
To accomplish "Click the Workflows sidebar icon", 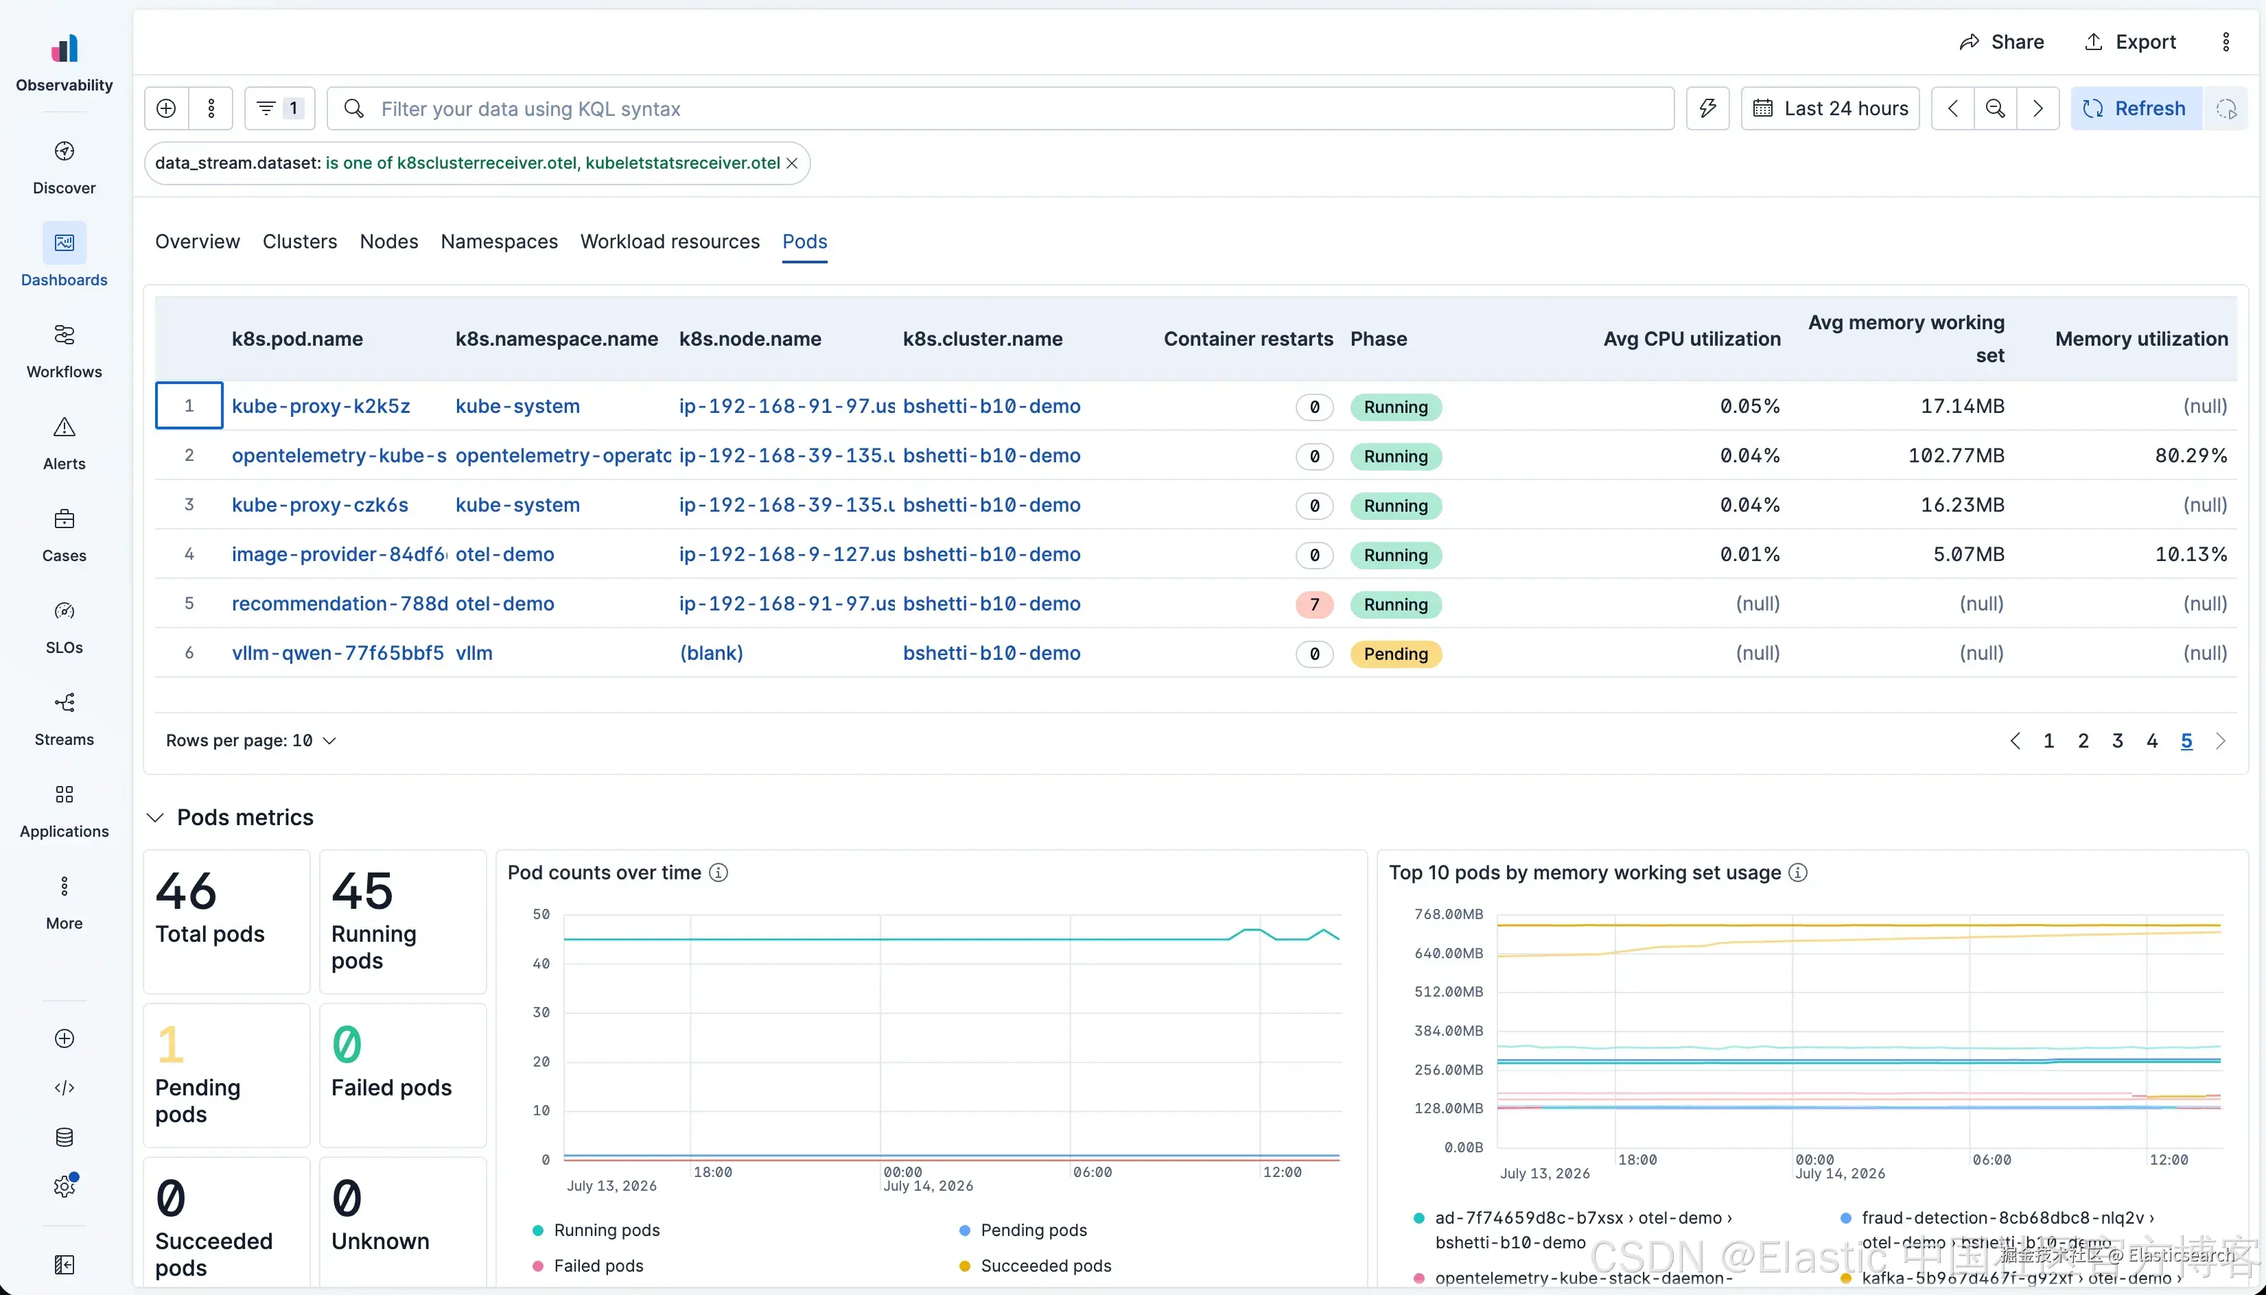I will click(64, 335).
